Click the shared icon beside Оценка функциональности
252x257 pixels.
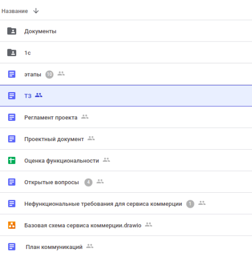107,160
